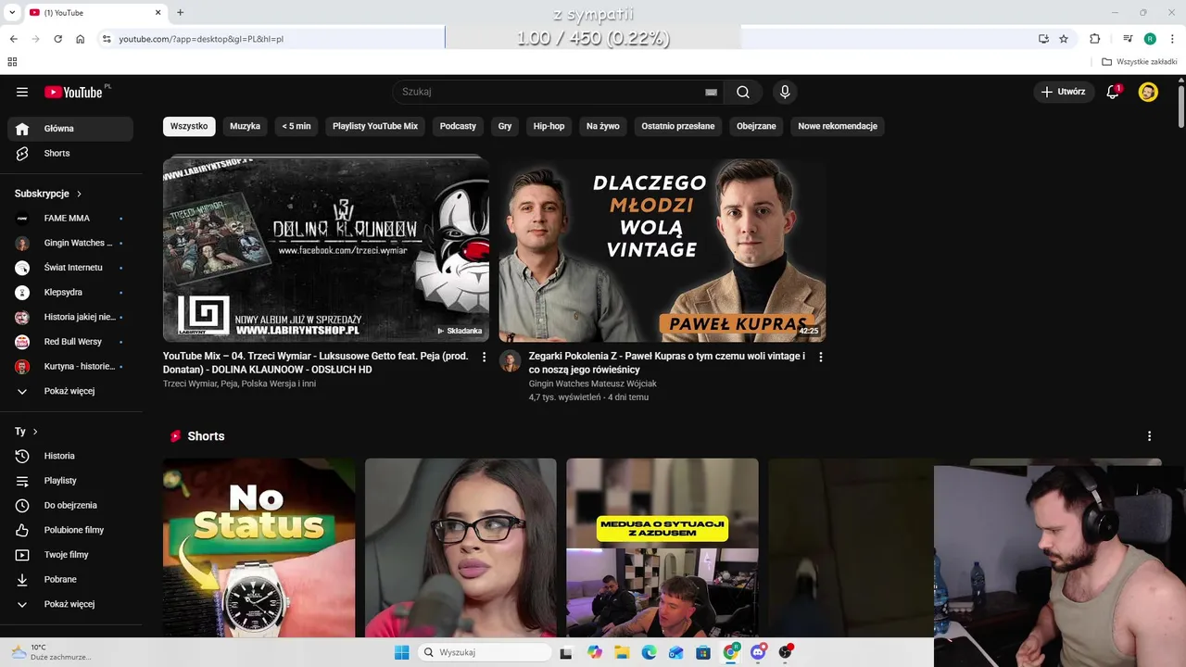Image resolution: width=1186 pixels, height=667 pixels.
Task: Select Ostatnio przesłane filter chip
Action: pos(678,126)
